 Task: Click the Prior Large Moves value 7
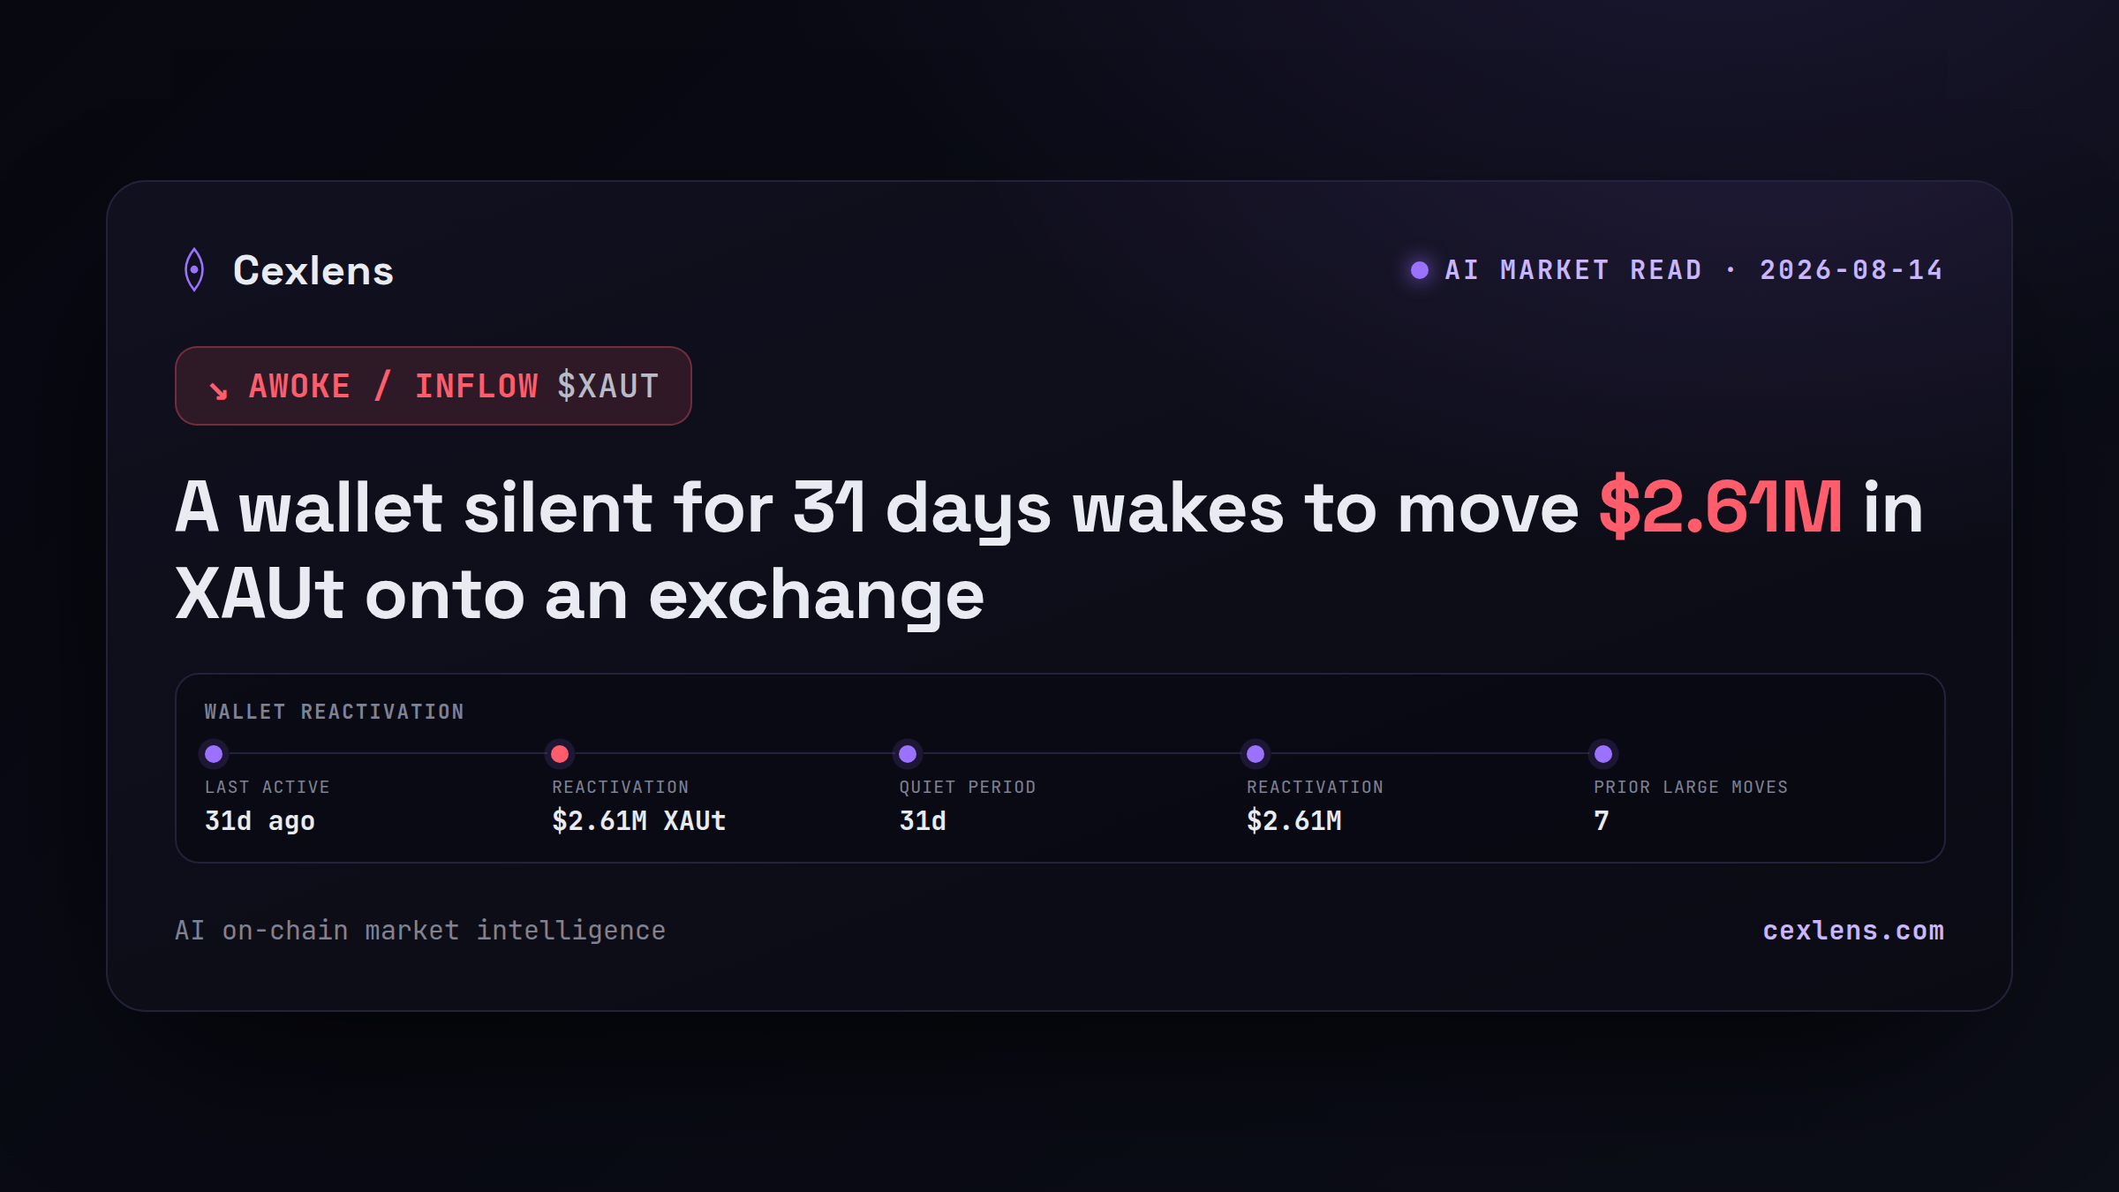click(x=1602, y=821)
